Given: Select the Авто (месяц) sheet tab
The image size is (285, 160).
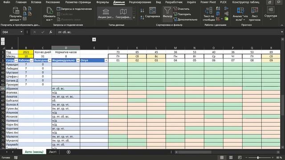Looking at the screenshot, I should pyautogui.click(x=34, y=152).
